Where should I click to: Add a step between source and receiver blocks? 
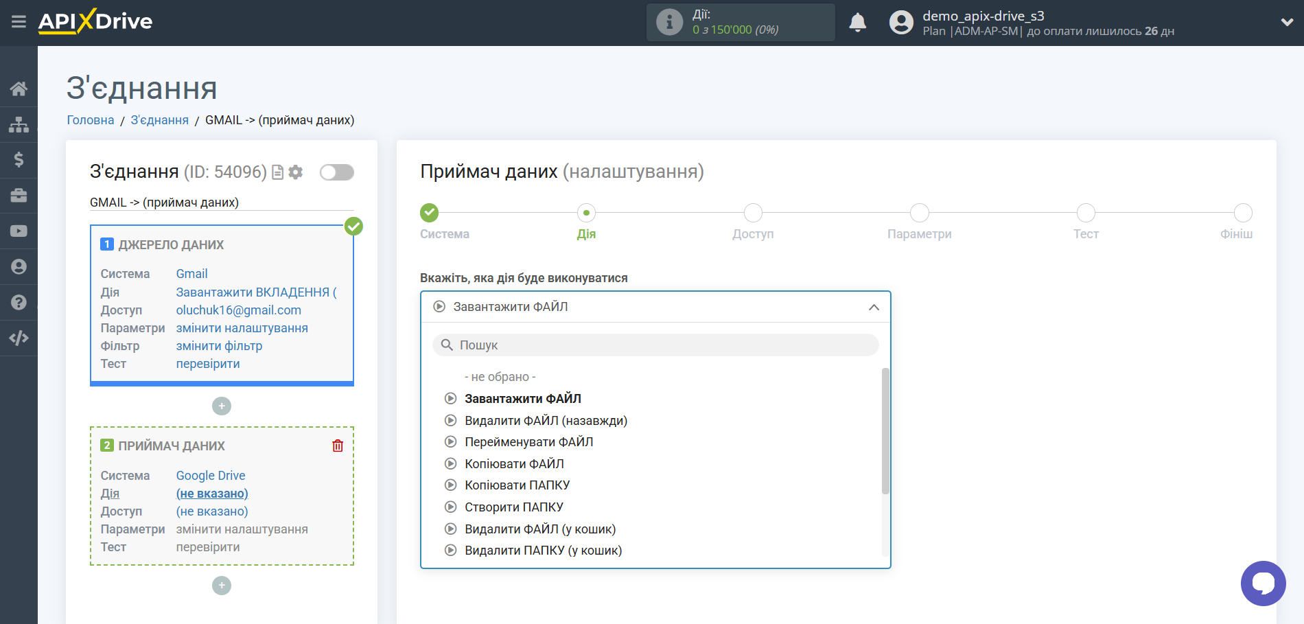[222, 406]
